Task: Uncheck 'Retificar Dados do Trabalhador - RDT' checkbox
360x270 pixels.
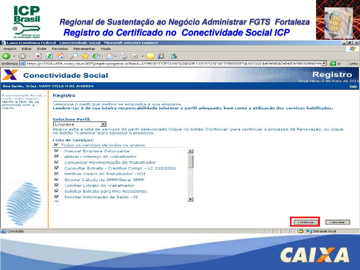Action: click(57, 174)
